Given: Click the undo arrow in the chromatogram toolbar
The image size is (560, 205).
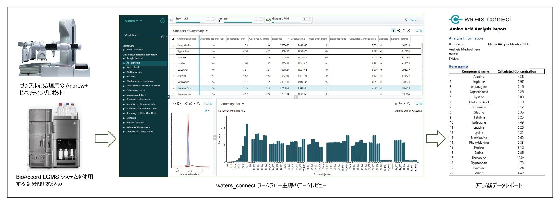Looking at the screenshot, I should click(182, 103).
